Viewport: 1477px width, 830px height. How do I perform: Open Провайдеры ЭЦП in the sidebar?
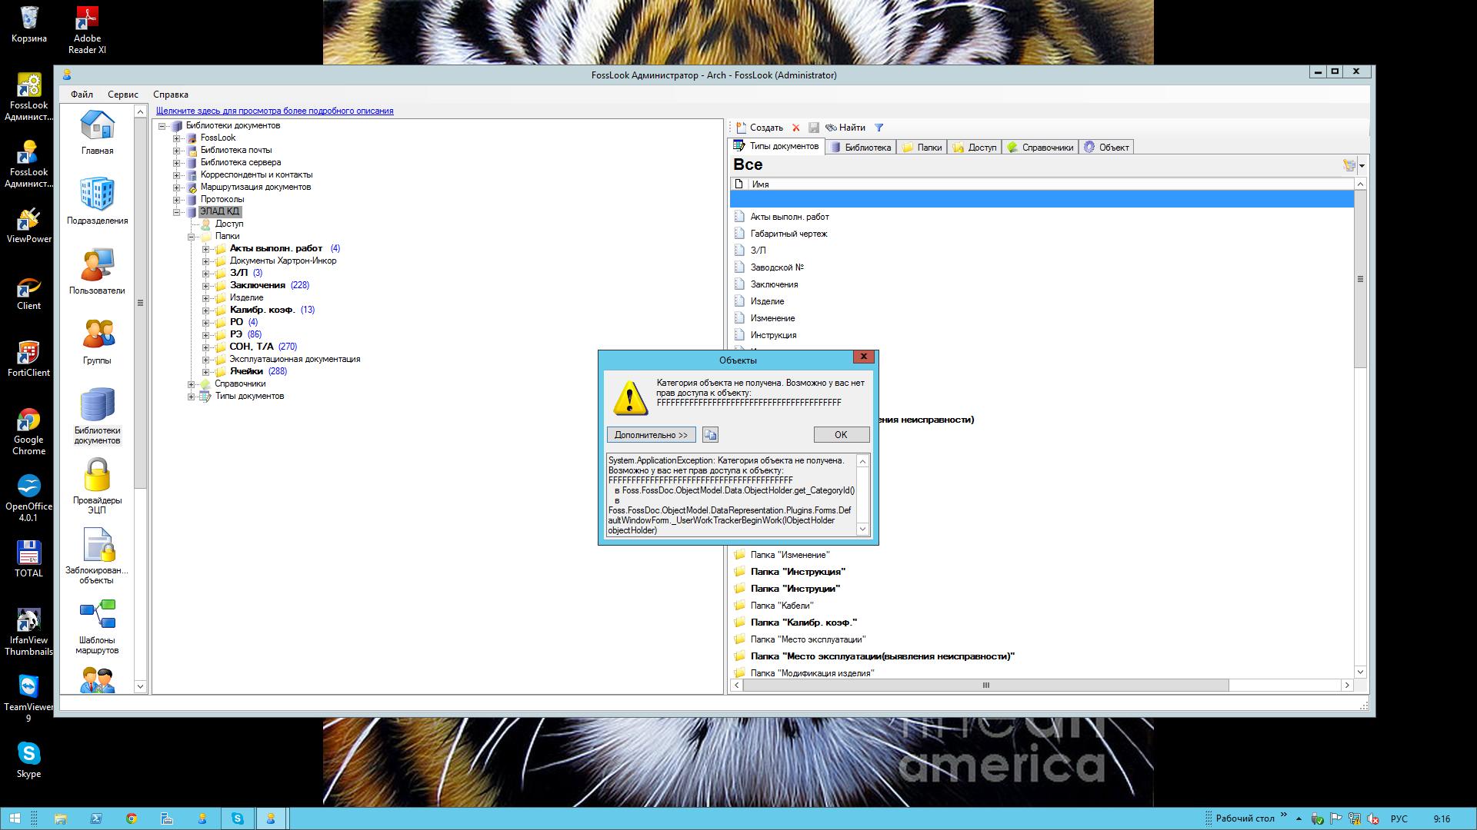pyautogui.click(x=97, y=486)
